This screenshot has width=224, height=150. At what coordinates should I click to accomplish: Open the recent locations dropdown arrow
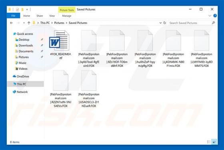click(24, 23)
